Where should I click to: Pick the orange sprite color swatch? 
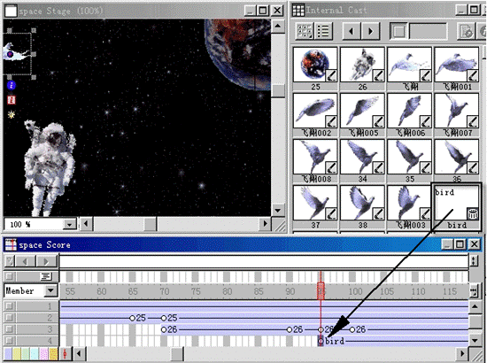coord(53,353)
